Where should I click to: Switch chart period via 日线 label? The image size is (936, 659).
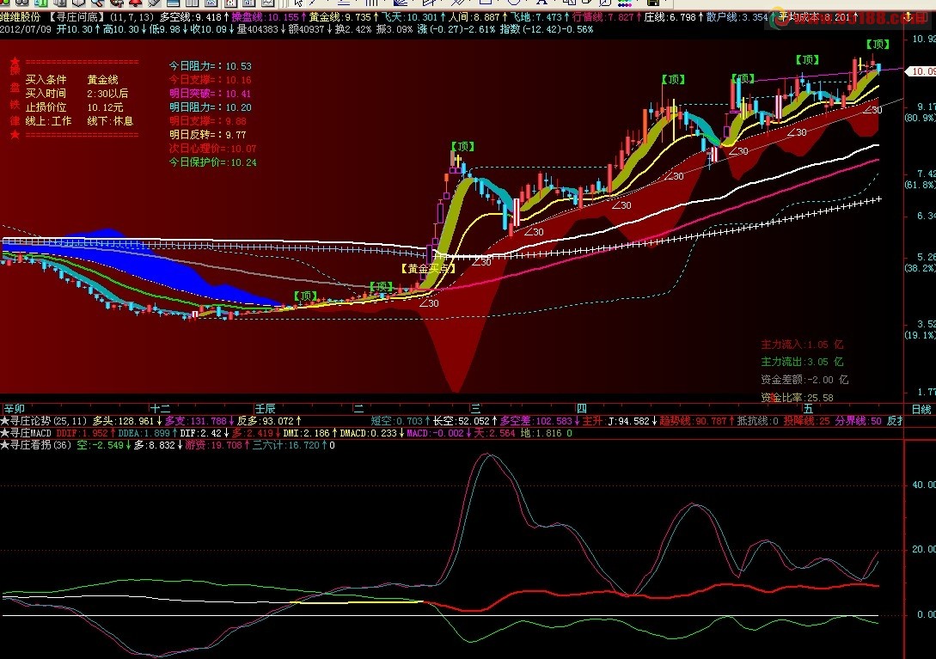[x=921, y=410]
